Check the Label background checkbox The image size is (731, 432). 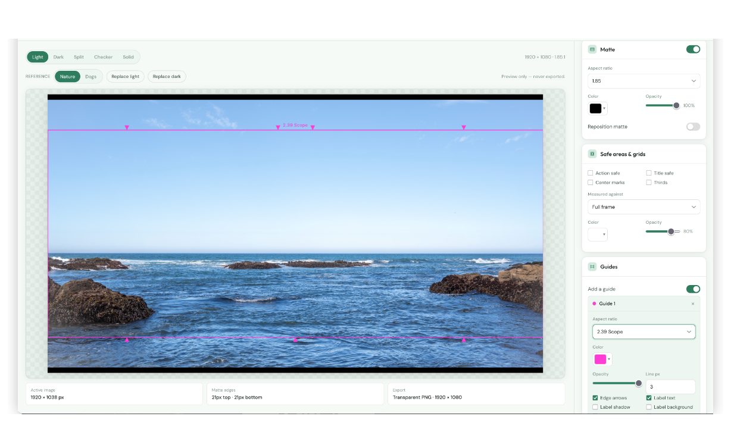[x=649, y=407]
